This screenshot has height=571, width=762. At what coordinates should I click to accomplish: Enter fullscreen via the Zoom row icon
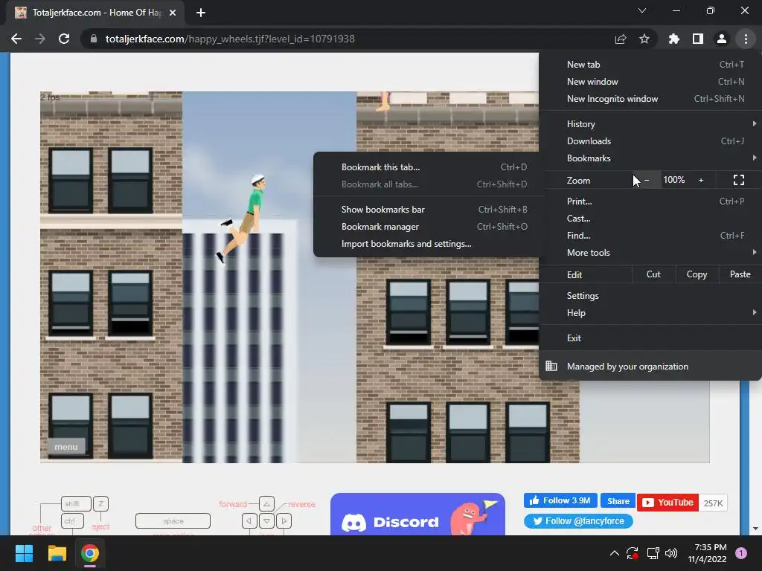tap(739, 180)
